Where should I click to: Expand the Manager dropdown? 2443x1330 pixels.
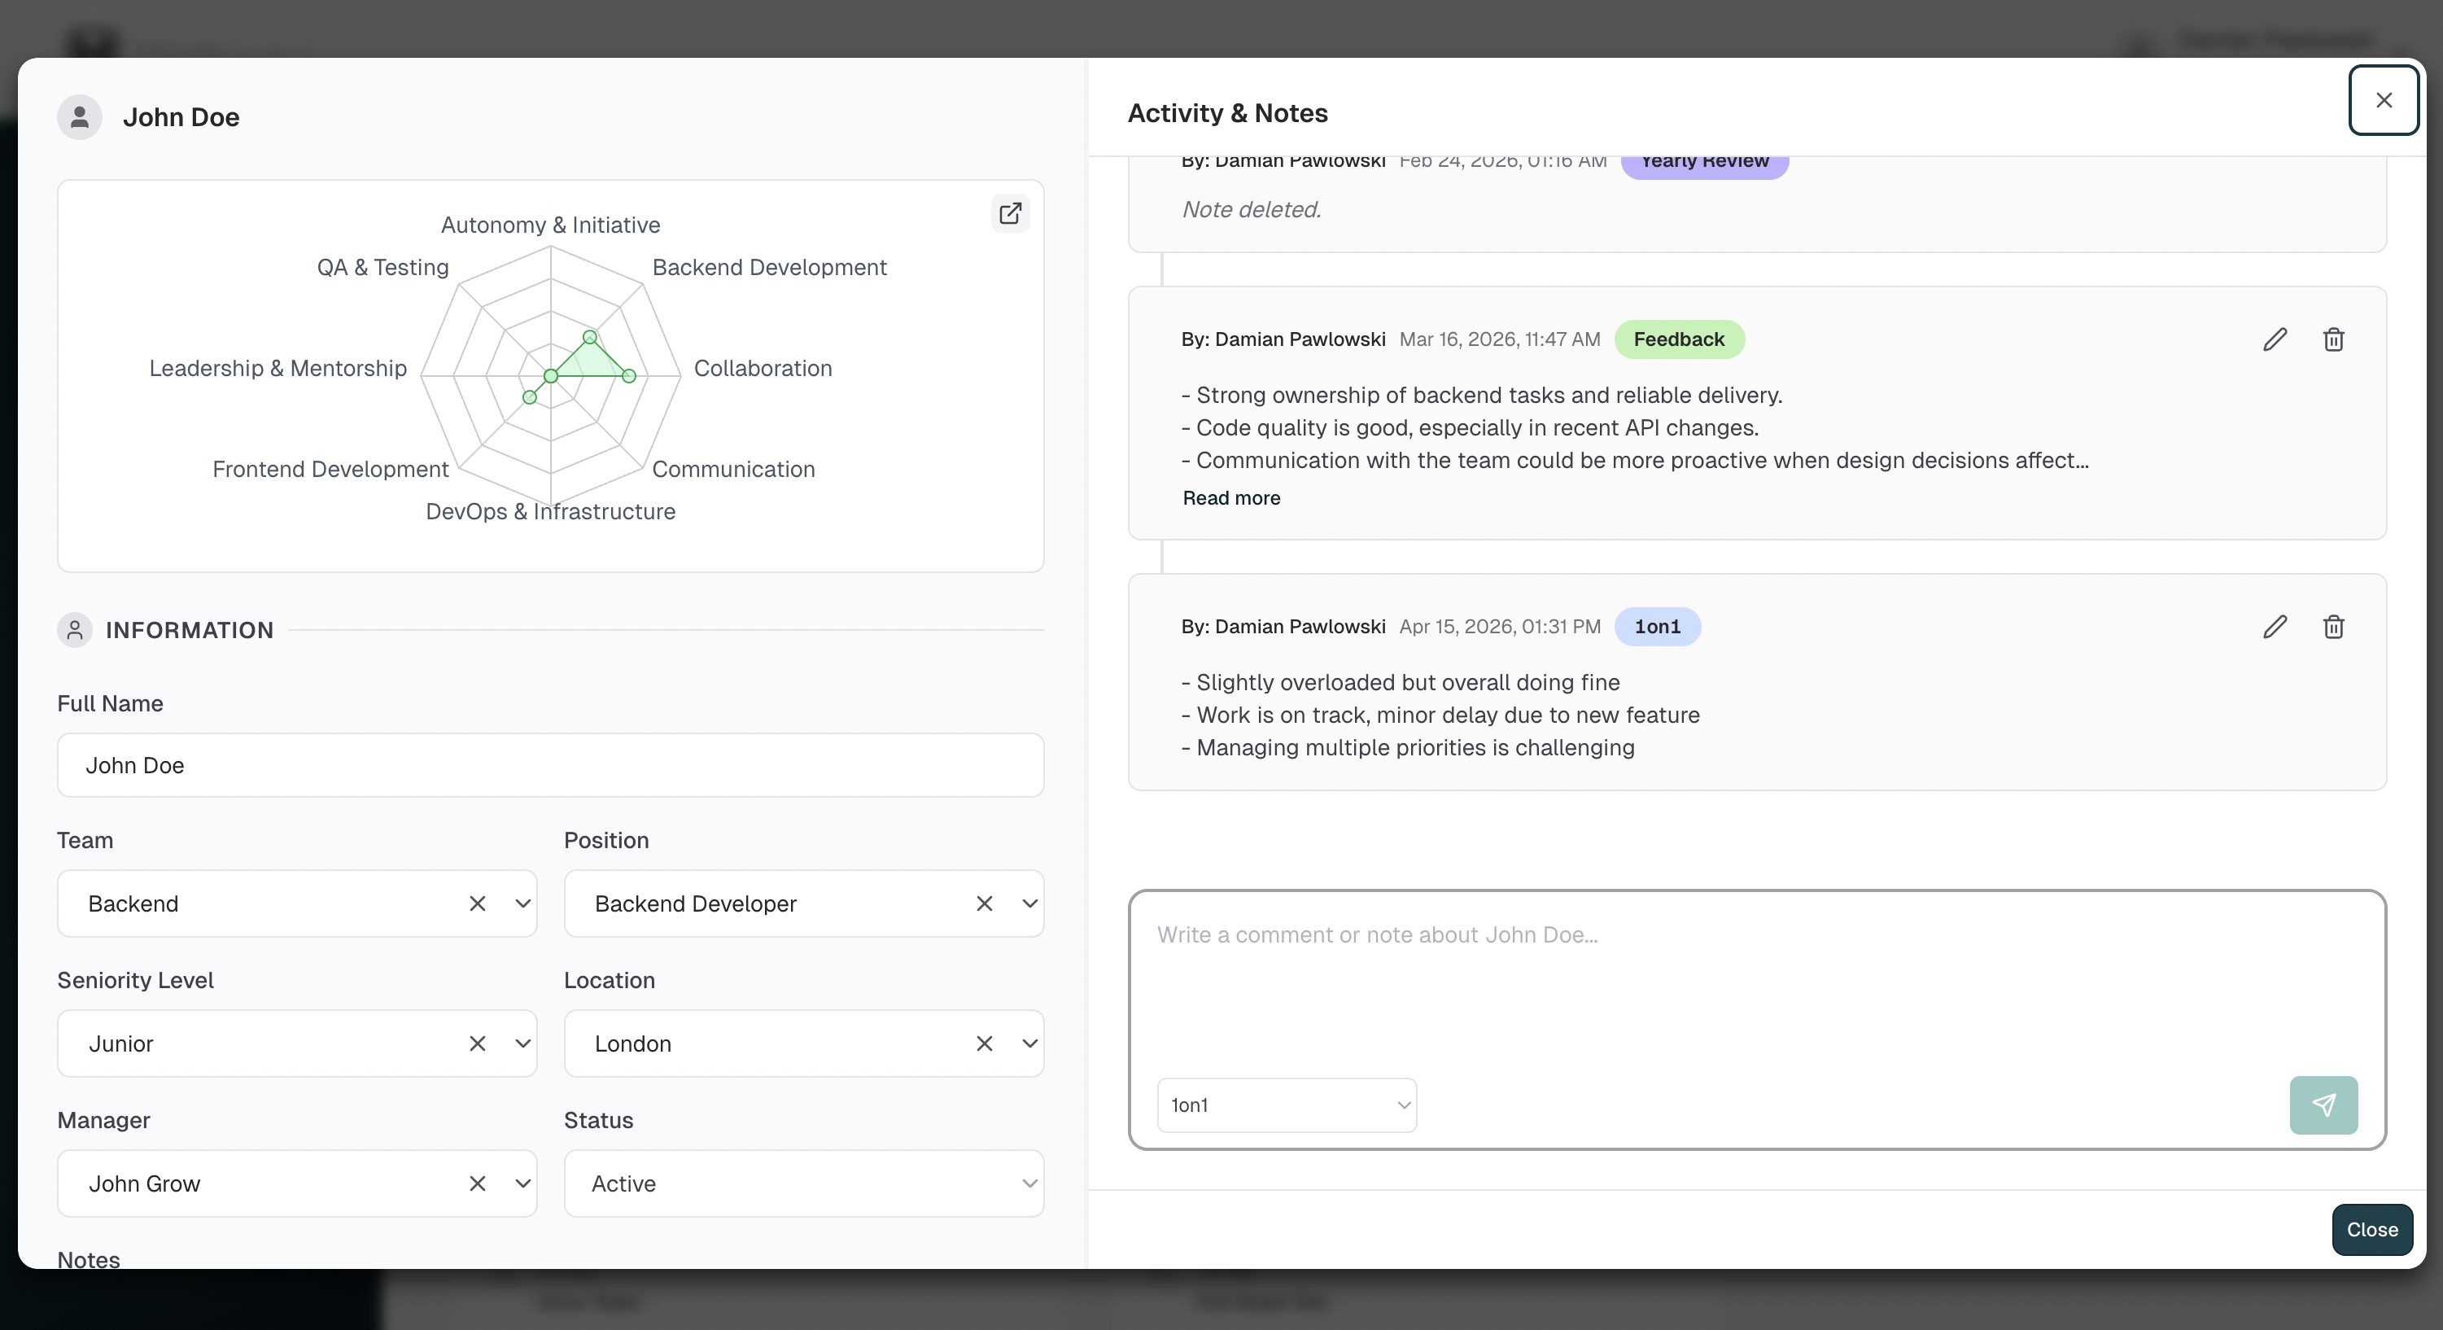pyautogui.click(x=522, y=1183)
